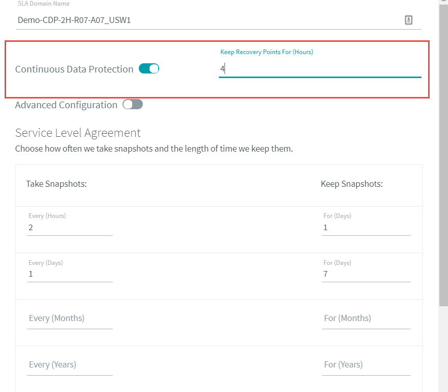Disable the Continuous Data Protection toggle
The height and width of the screenshot is (392, 448).
pyautogui.click(x=149, y=68)
